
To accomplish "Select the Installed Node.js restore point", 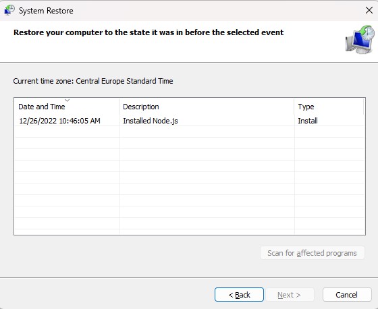I will (x=151, y=121).
